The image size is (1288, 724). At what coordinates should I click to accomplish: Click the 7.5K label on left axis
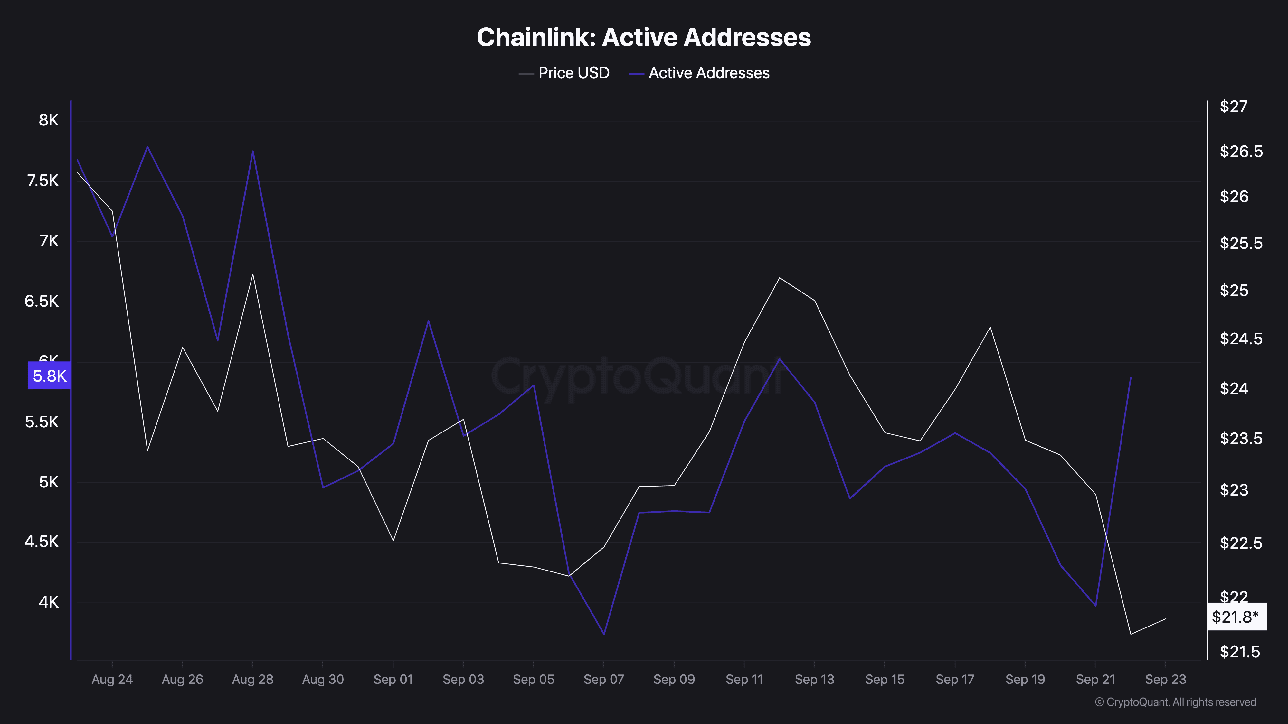point(43,181)
